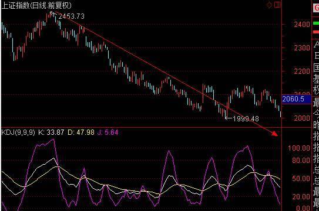The width and height of the screenshot is (319, 211).
Task: Select the D: 47.98 value label
Action: [81, 132]
